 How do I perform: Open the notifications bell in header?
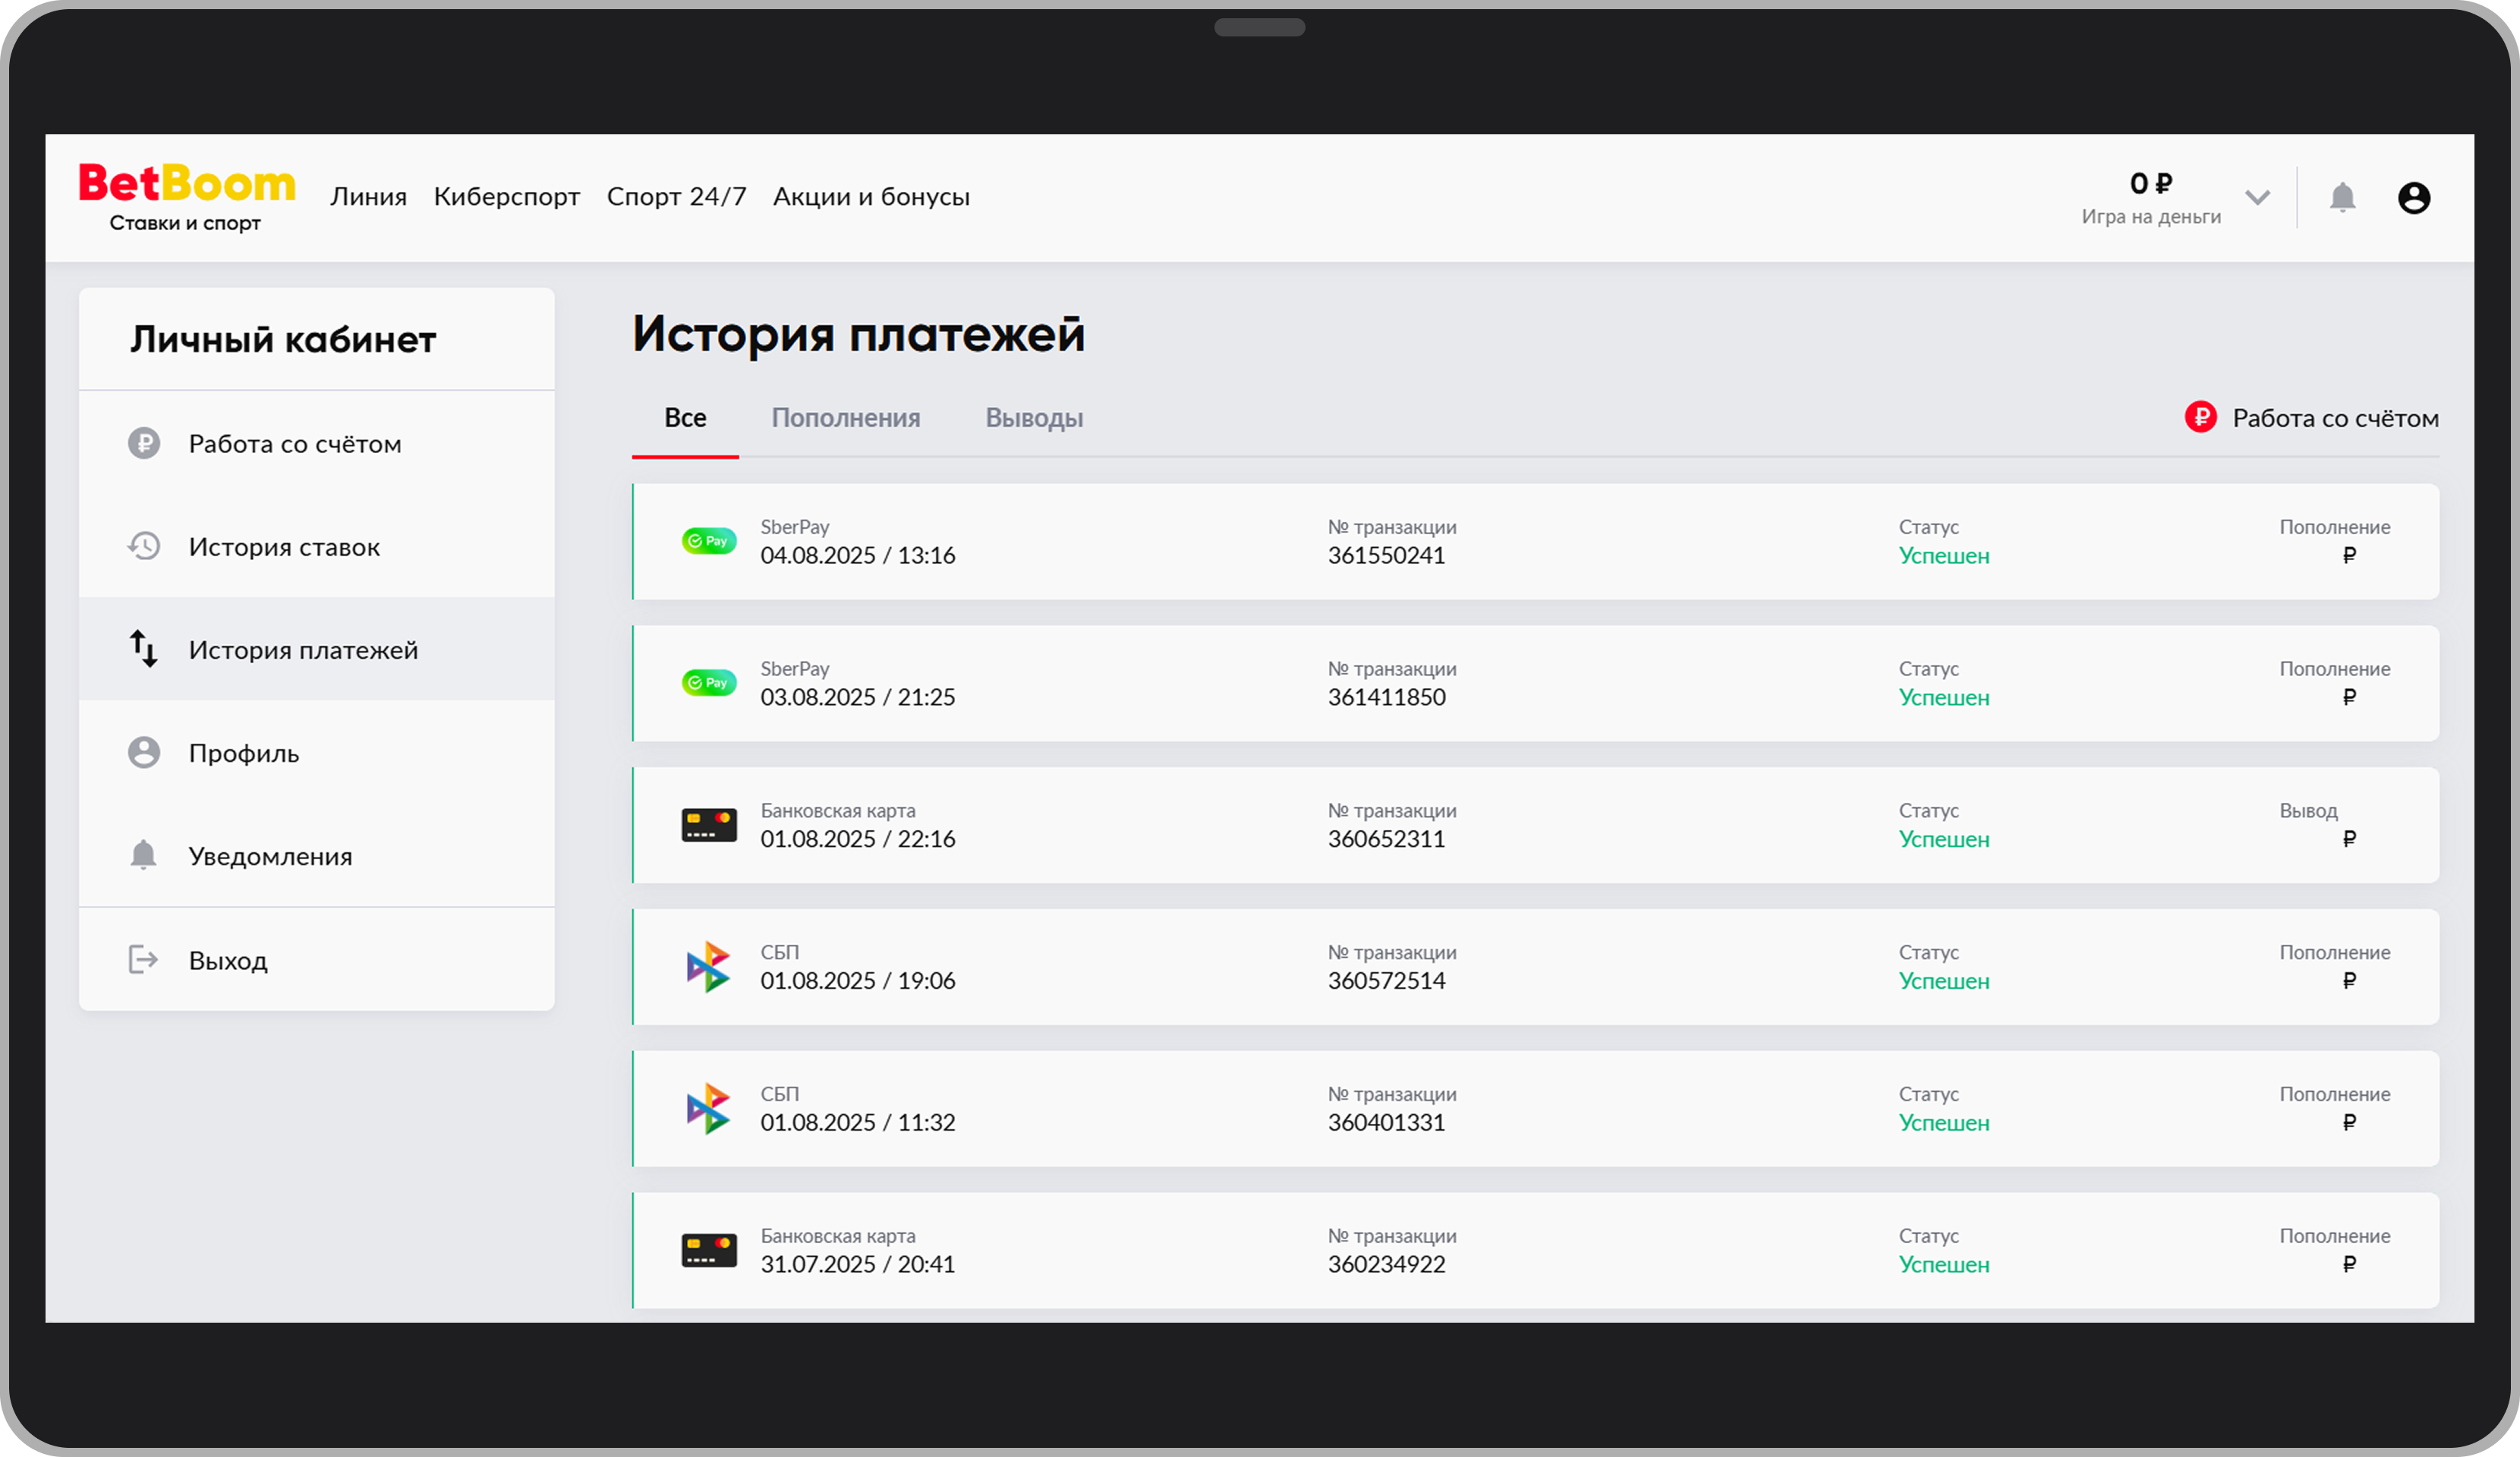(x=2342, y=197)
